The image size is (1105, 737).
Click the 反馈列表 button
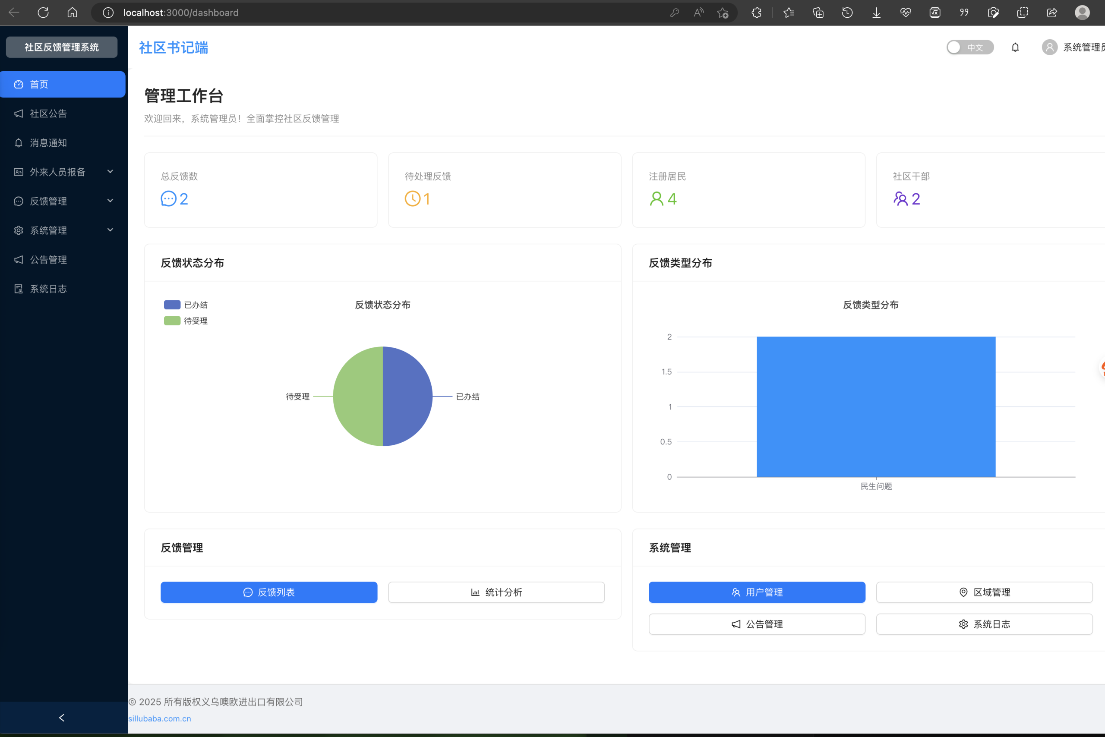click(x=268, y=592)
